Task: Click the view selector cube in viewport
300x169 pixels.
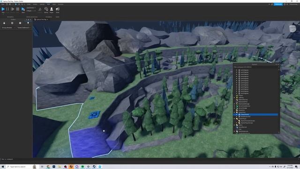Action: pyautogui.click(x=292, y=29)
